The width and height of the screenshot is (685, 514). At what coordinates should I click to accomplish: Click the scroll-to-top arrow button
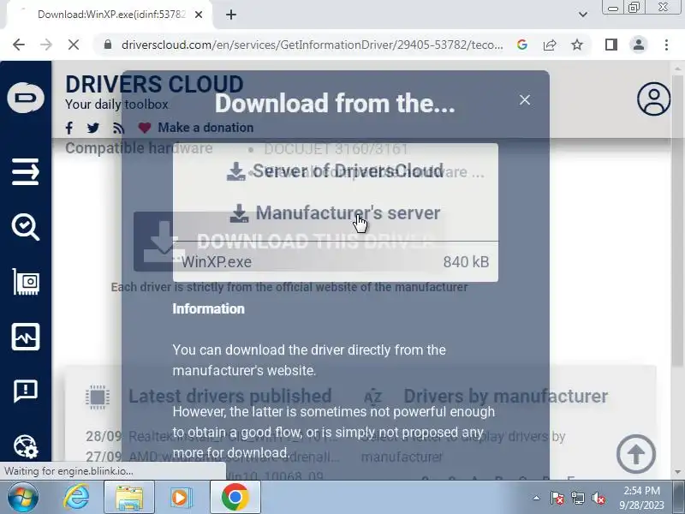click(635, 454)
